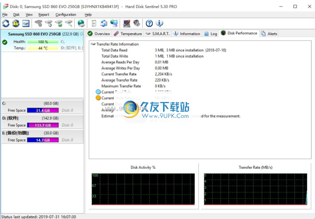The width and height of the screenshot is (315, 219).
Task: Click the Average Writes Per Day label
Action: click(121, 68)
